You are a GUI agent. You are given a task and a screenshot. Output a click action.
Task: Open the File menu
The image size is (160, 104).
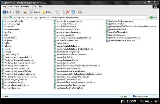4,7
